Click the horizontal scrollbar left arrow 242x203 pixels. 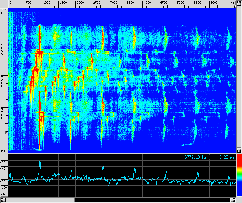[3, 200]
